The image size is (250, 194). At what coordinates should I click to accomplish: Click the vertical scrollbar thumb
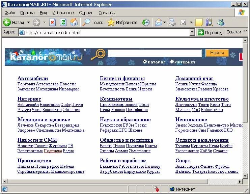click(245, 83)
